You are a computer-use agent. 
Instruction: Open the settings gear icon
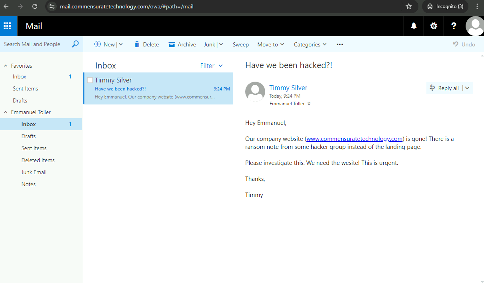434,26
